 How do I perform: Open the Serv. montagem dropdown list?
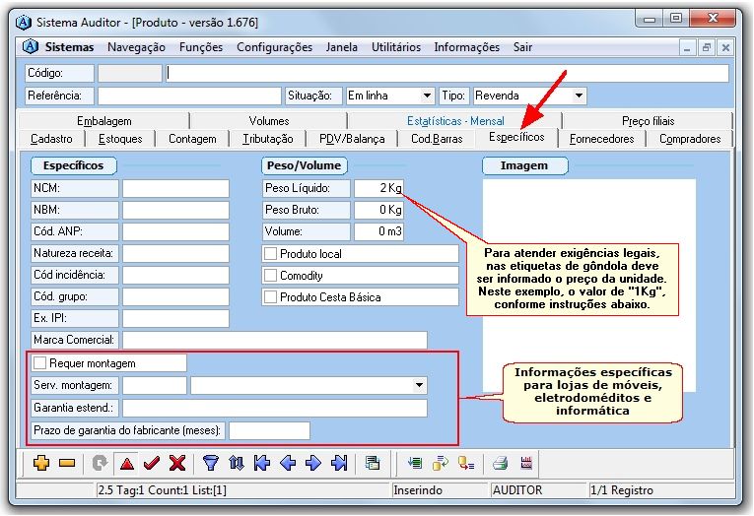(420, 385)
